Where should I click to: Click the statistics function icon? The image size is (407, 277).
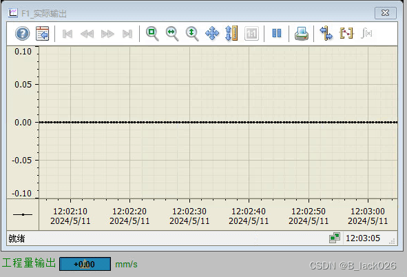point(366,33)
